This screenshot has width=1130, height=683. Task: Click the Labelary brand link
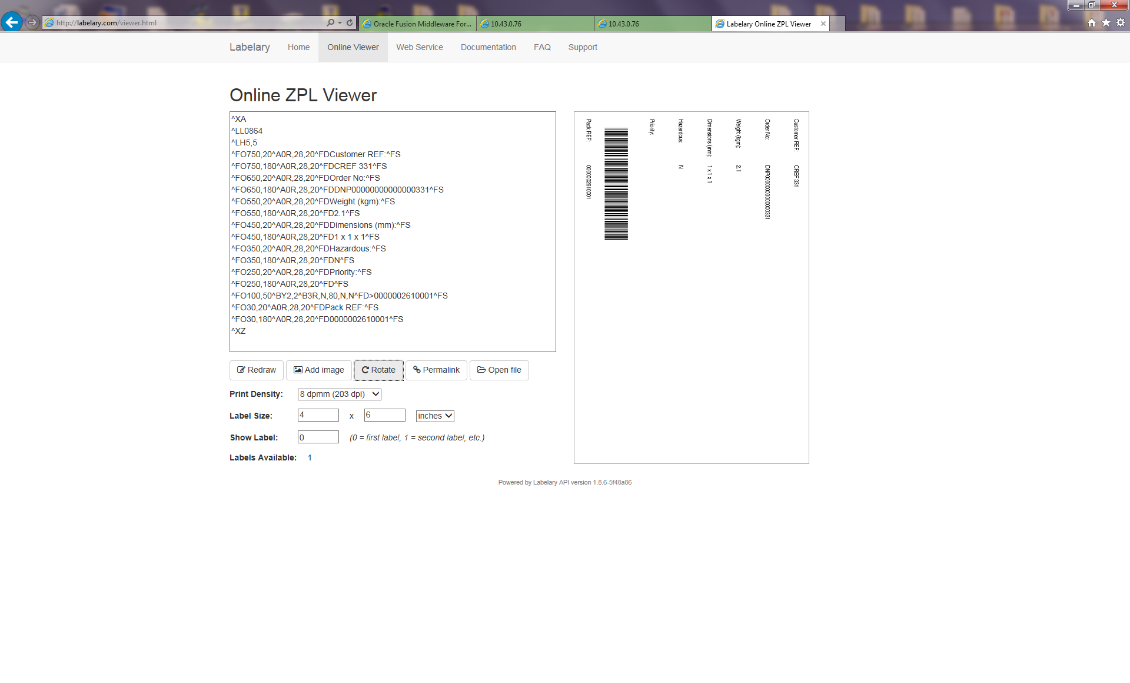tap(250, 47)
